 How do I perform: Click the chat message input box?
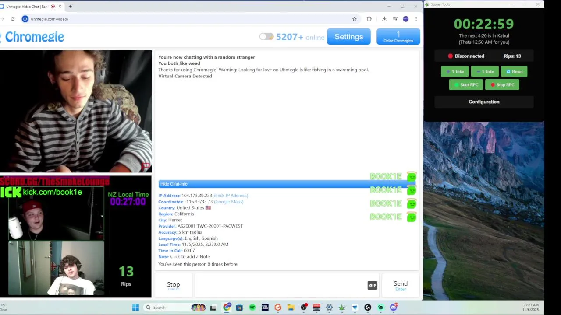coord(280,285)
